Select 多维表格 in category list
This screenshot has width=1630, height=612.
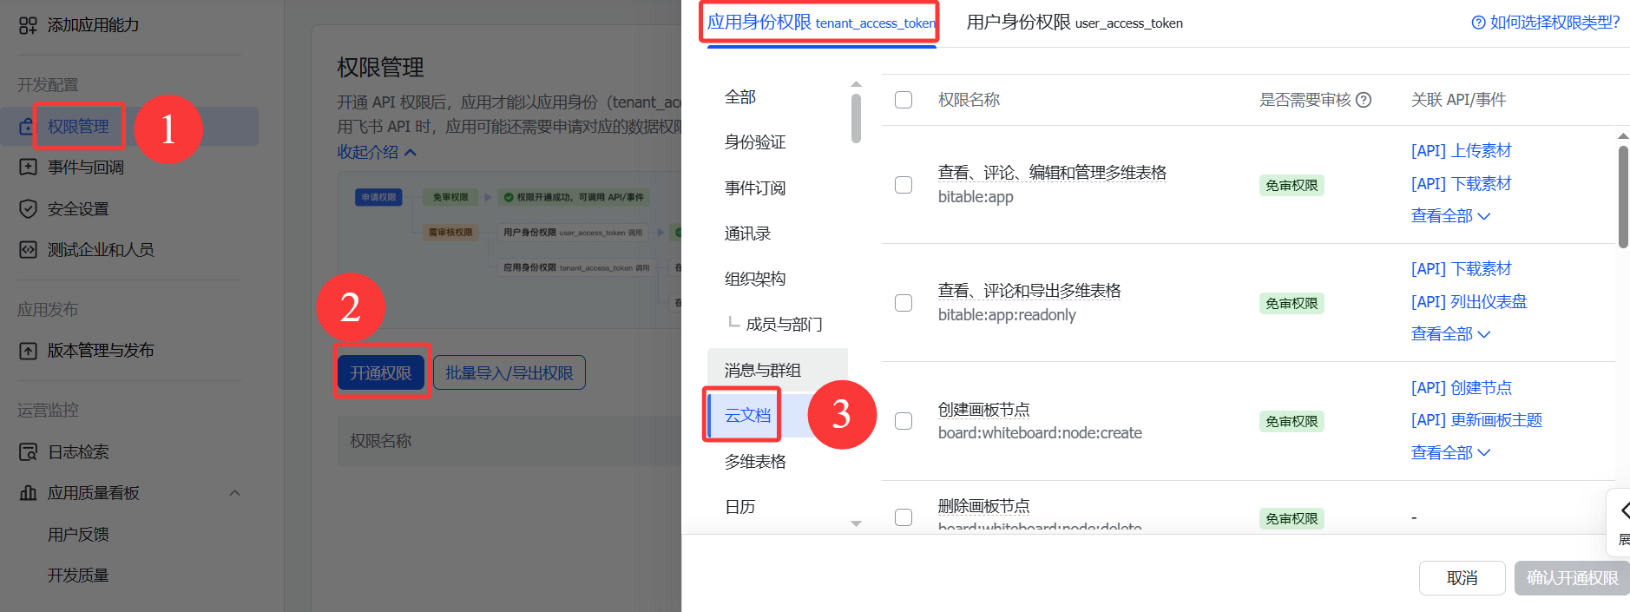click(755, 462)
